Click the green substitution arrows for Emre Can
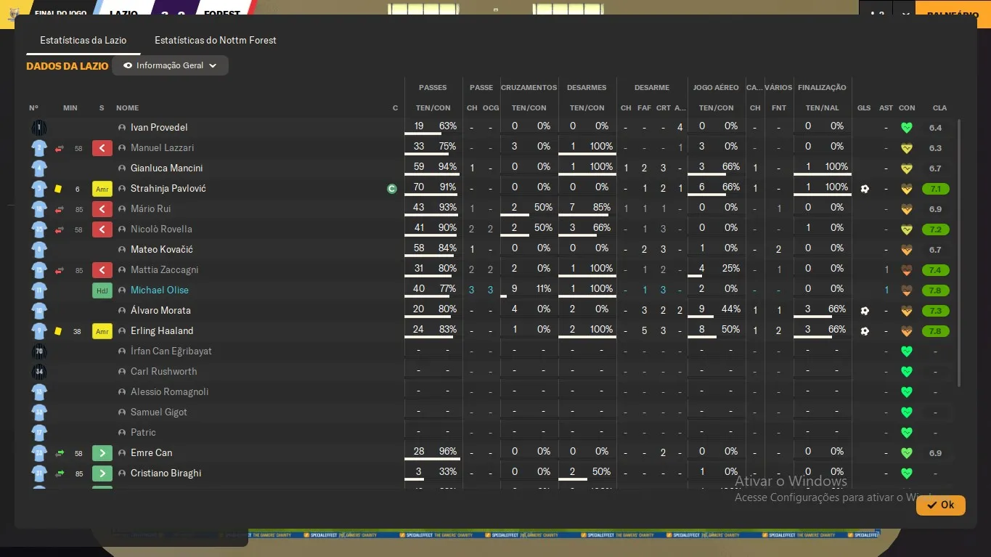Viewport: 991px width, 557px height. [x=60, y=453]
